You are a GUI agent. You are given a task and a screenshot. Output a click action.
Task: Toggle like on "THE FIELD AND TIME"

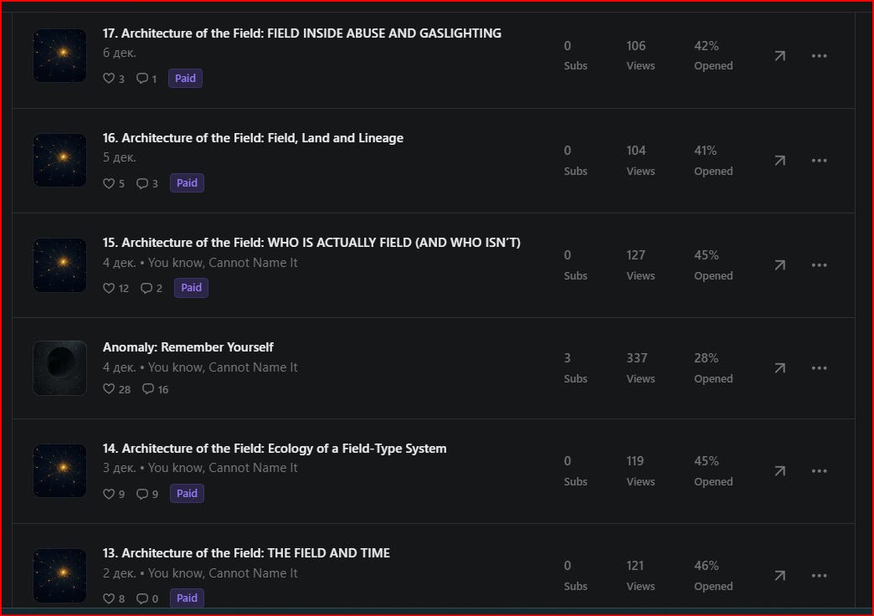[109, 598]
